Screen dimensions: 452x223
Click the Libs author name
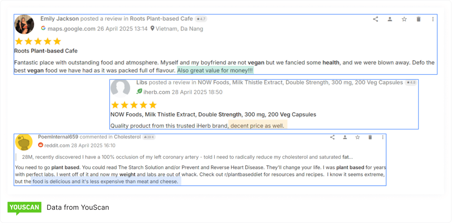point(142,82)
